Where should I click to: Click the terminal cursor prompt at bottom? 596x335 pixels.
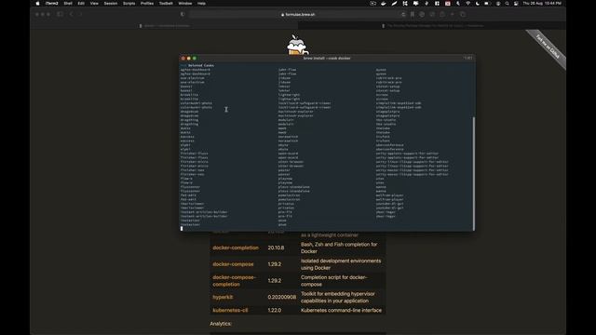182,229
